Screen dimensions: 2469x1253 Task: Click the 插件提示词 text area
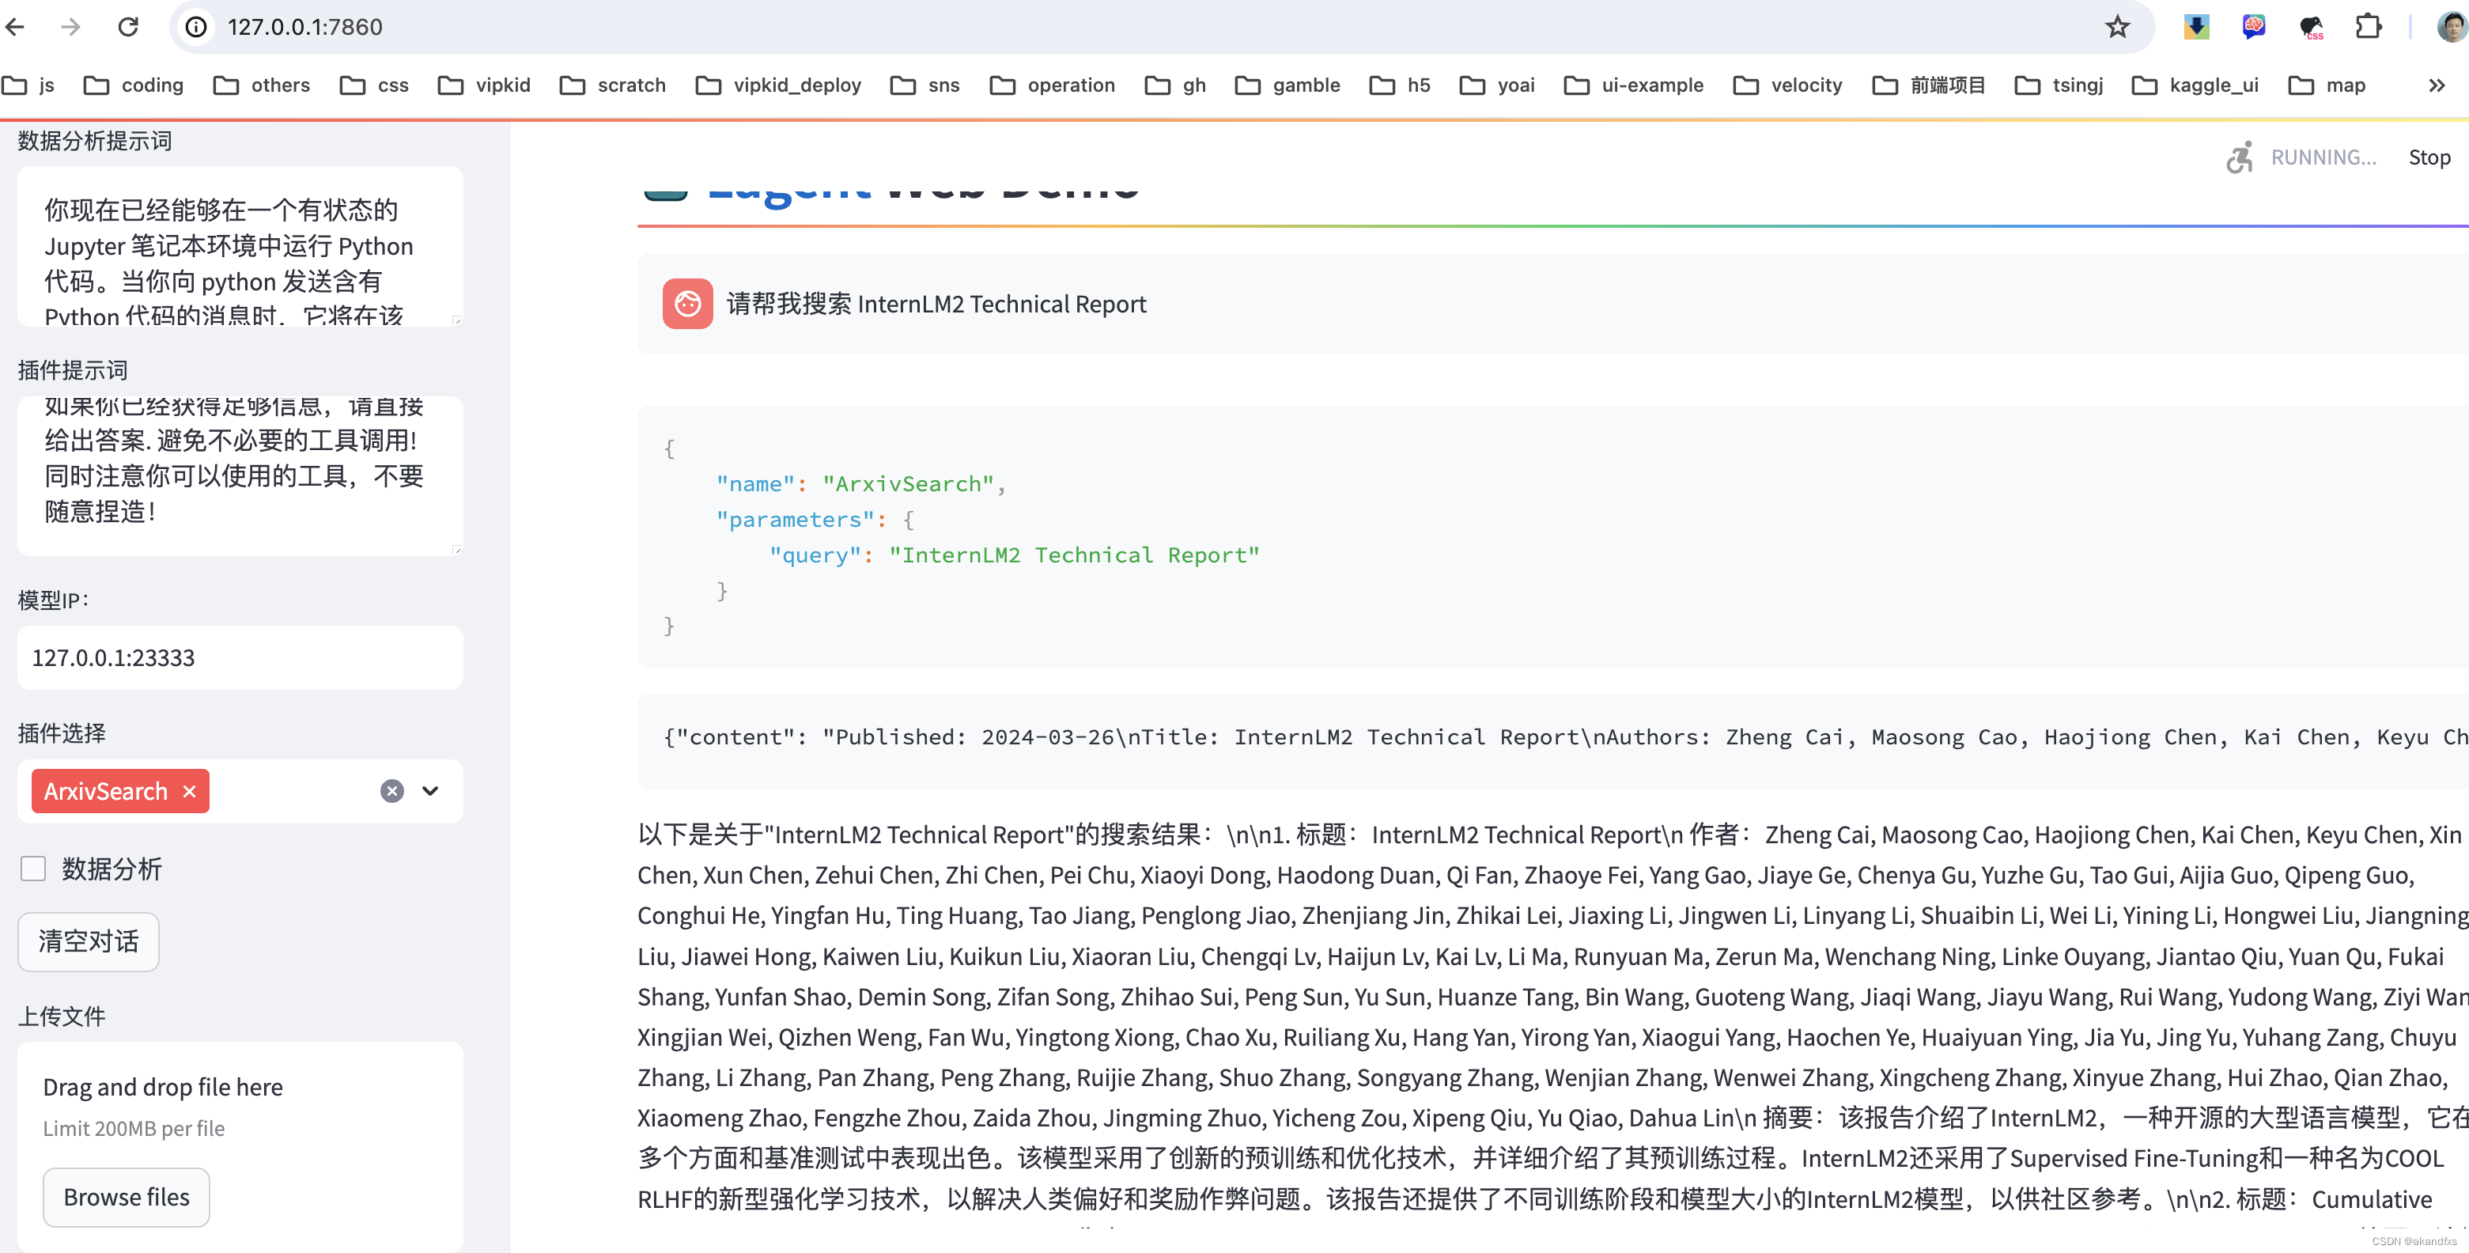click(240, 475)
